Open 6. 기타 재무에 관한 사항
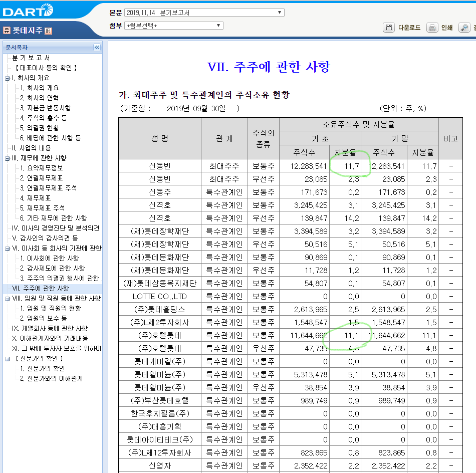Viewport: 476px width, 473px height. pyautogui.click(x=54, y=218)
